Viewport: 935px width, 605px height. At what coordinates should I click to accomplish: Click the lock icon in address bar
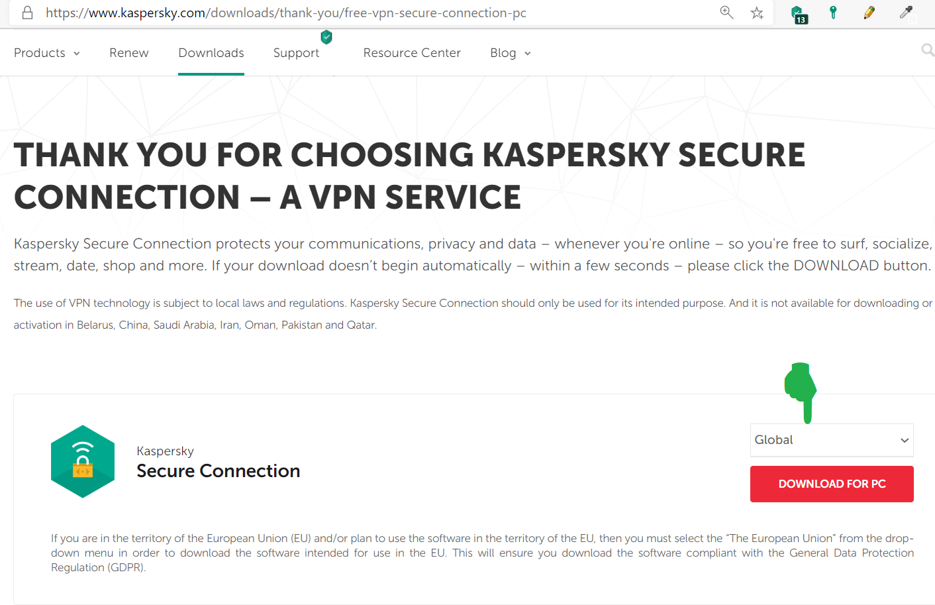point(28,13)
